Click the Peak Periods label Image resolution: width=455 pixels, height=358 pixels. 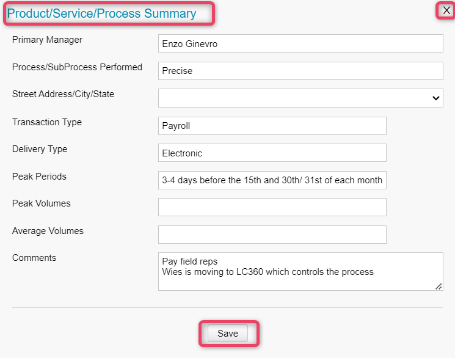coord(39,177)
